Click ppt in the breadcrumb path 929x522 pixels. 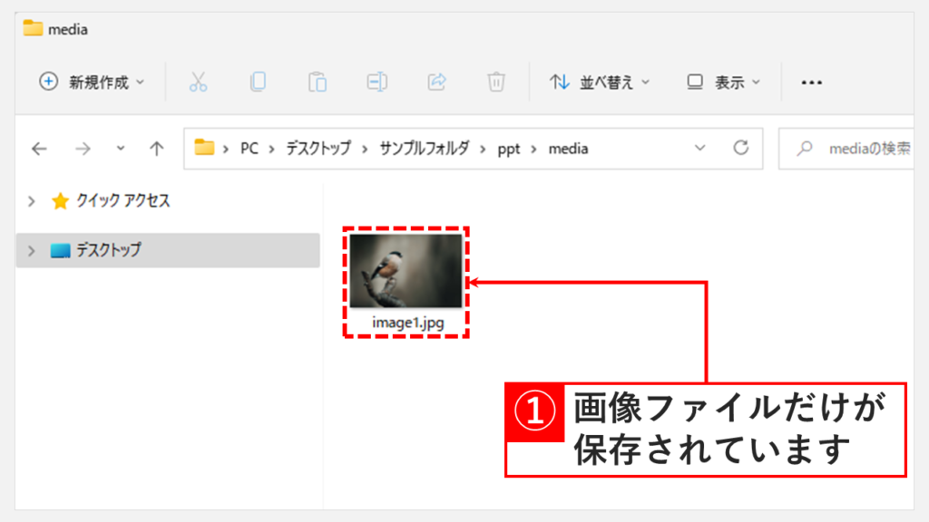click(509, 150)
